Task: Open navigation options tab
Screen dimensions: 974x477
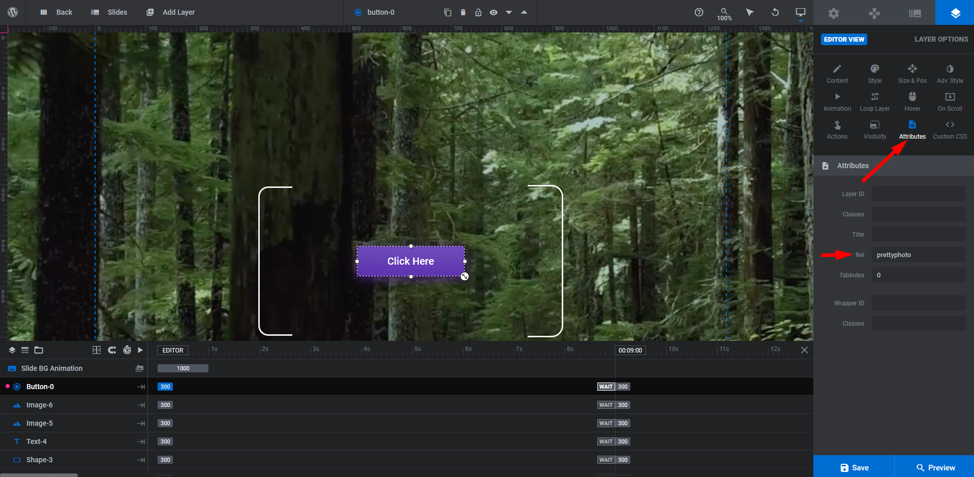Action: [x=874, y=13]
